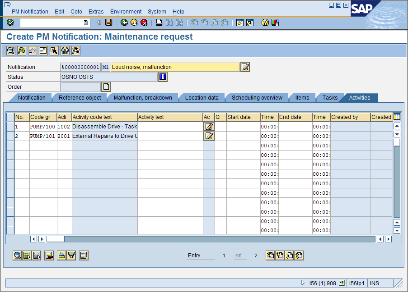Switch to Malfunction, breakdown tab

pyautogui.click(x=143, y=98)
